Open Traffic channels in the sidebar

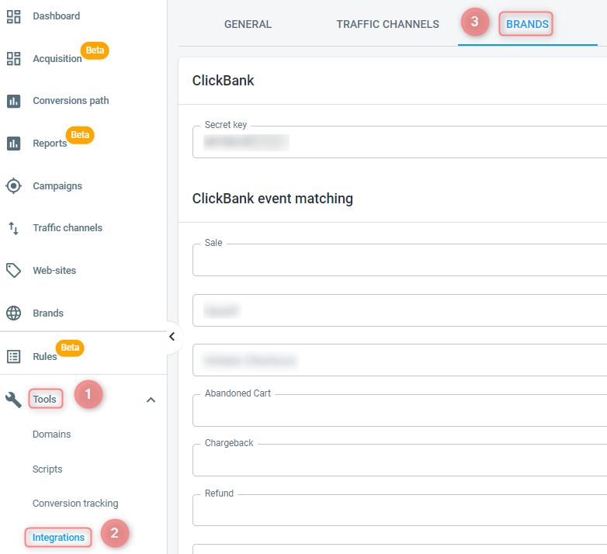[68, 228]
